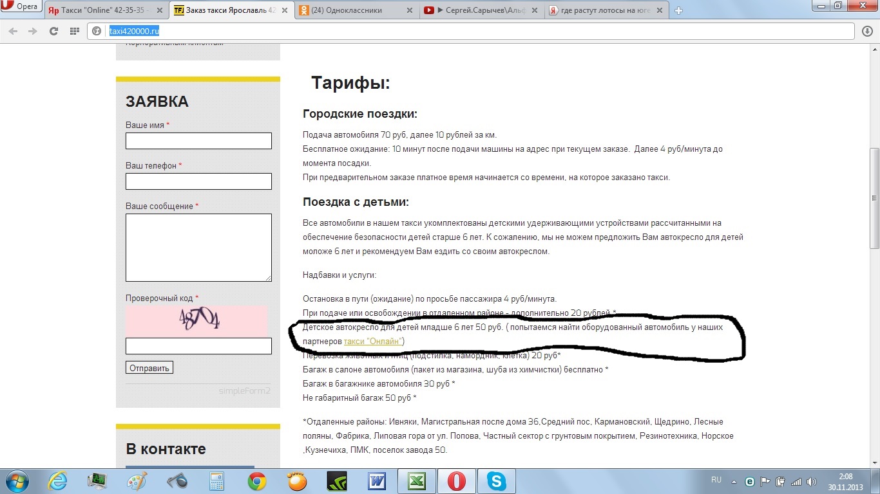Click the ЗАЯВКА form heading

pyautogui.click(x=157, y=102)
